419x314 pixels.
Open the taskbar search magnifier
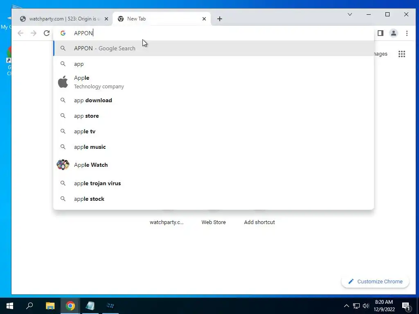coord(29,306)
